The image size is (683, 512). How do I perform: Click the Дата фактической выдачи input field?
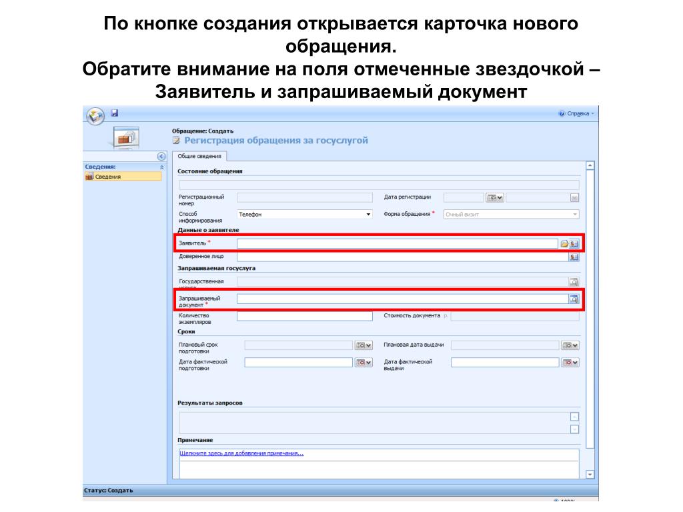point(505,363)
